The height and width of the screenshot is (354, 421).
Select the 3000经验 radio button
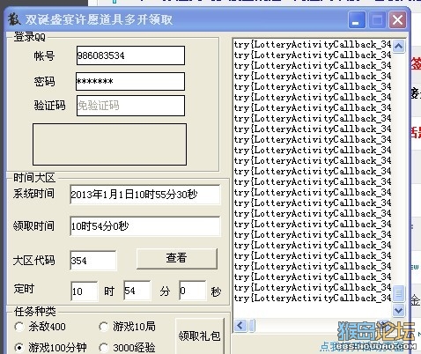[104, 348]
